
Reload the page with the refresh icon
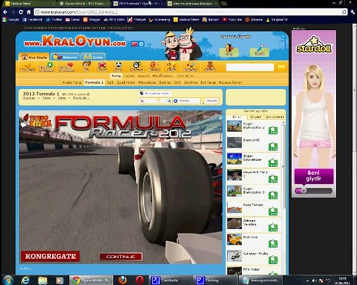tap(21, 12)
